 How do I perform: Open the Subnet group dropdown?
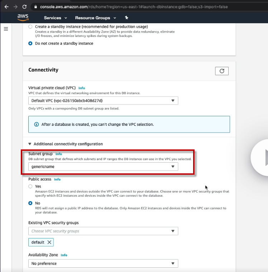coord(103,167)
